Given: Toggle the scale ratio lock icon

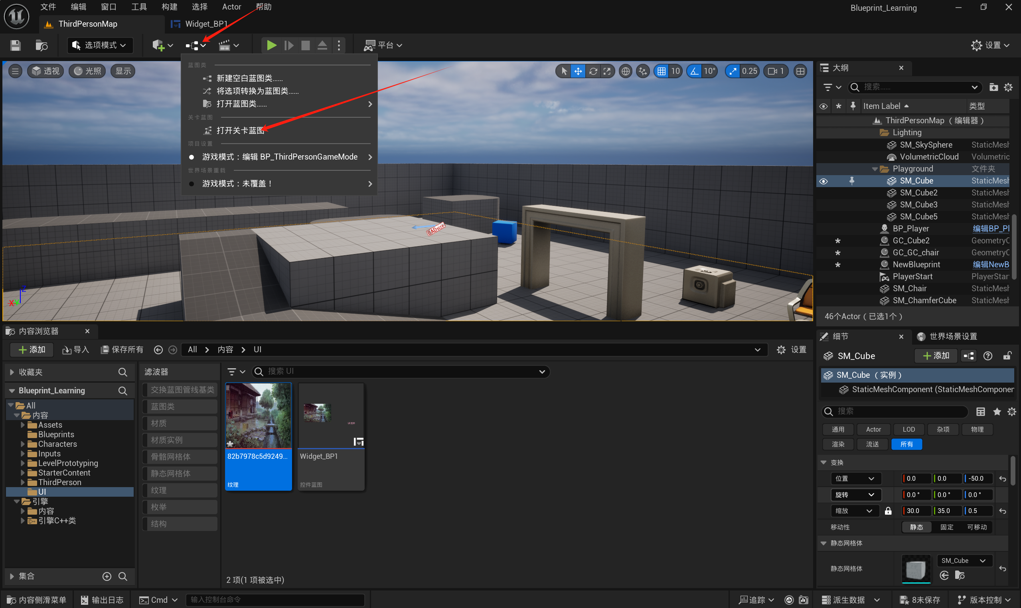Looking at the screenshot, I should (888, 511).
